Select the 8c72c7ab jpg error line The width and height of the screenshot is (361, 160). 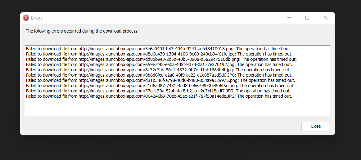(x=158, y=70)
